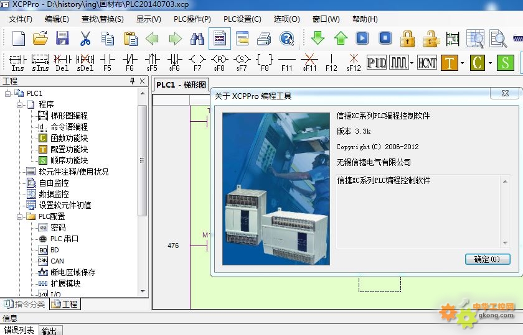The width and height of the screenshot is (523, 335).
Task: Pin the 工程 panel with the pushpin
Action: (x=133, y=81)
